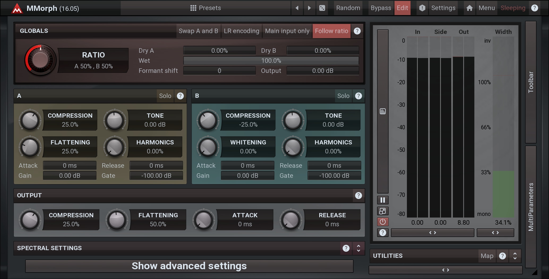The image size is (549, 279).
Task: Open the Menu item
Action: click(487, 8)
